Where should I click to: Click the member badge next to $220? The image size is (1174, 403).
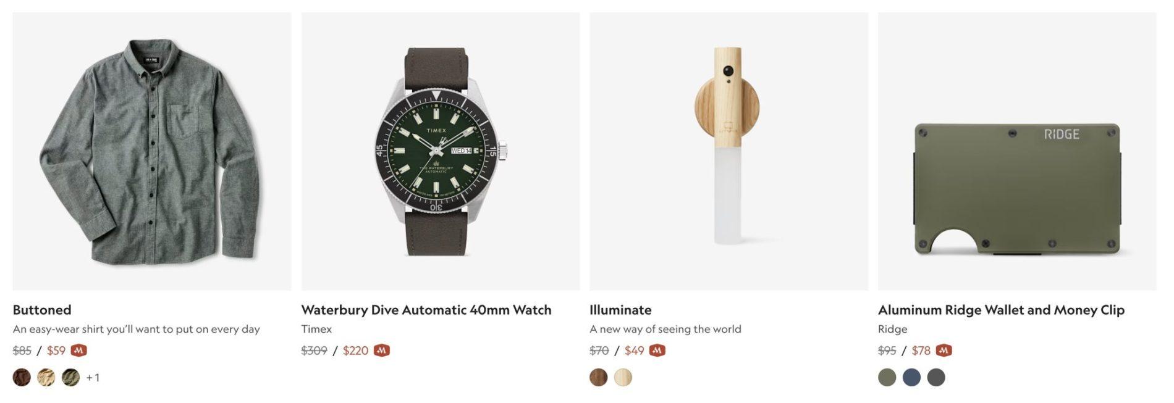coord(382,351)
